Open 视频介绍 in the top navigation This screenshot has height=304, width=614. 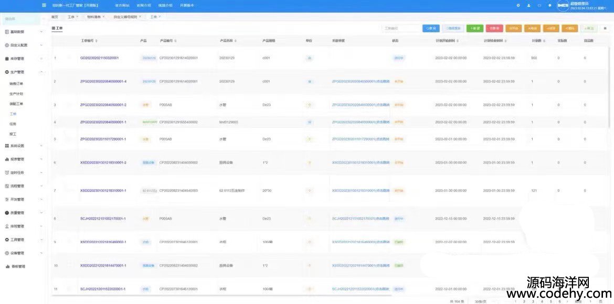pyautogui.click(x=164, y=5)
